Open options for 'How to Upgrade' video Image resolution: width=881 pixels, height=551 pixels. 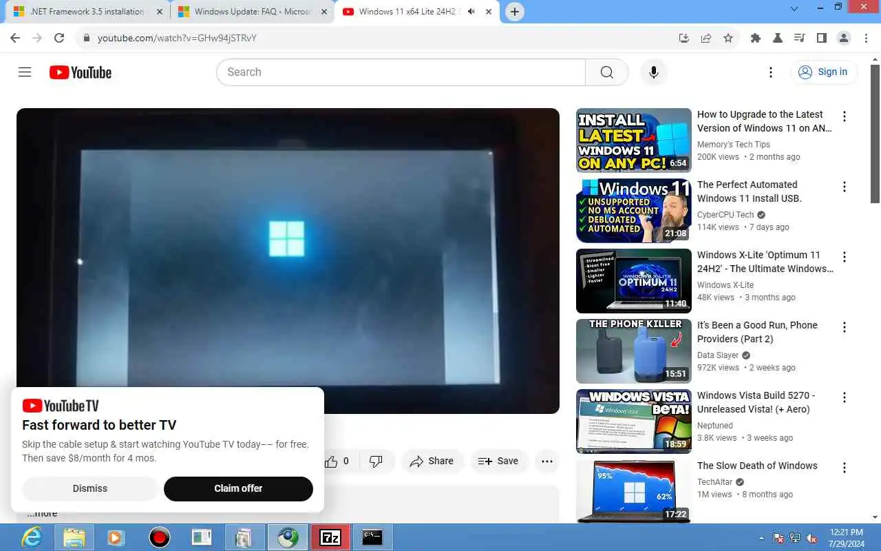[845, 116]
